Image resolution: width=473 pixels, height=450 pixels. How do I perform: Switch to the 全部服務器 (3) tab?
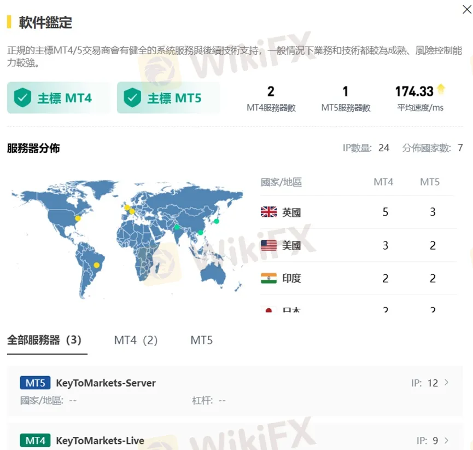click(44, 340)
